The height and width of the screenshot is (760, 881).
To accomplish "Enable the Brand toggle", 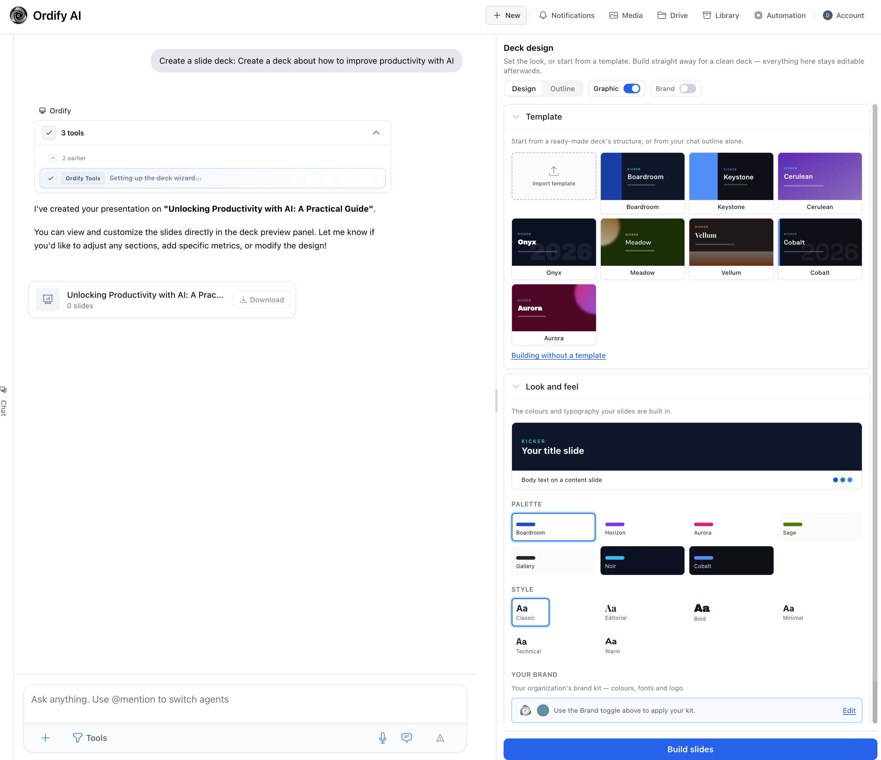I will point(688,88).
